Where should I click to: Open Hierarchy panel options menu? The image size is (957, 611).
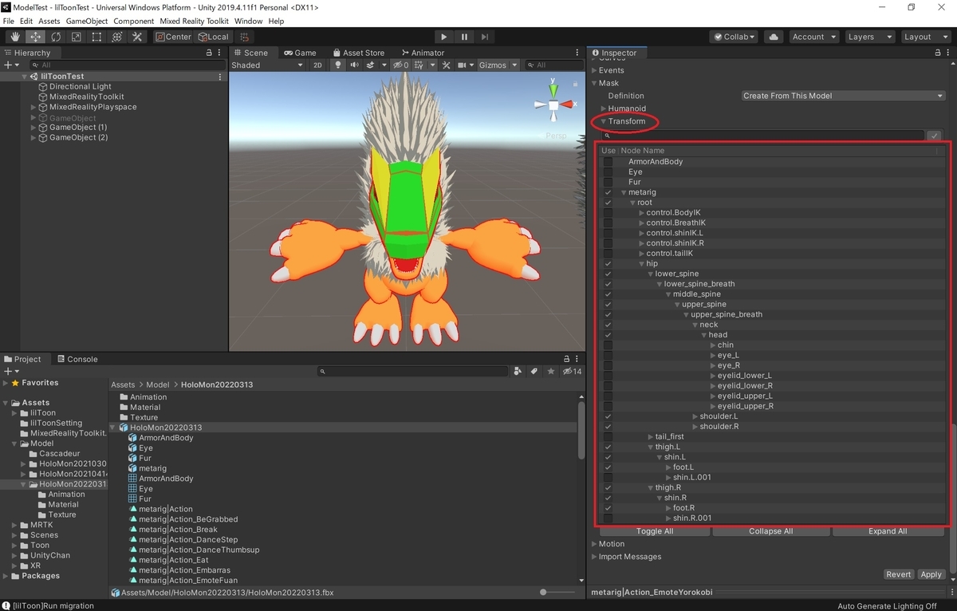click(221, 53)
